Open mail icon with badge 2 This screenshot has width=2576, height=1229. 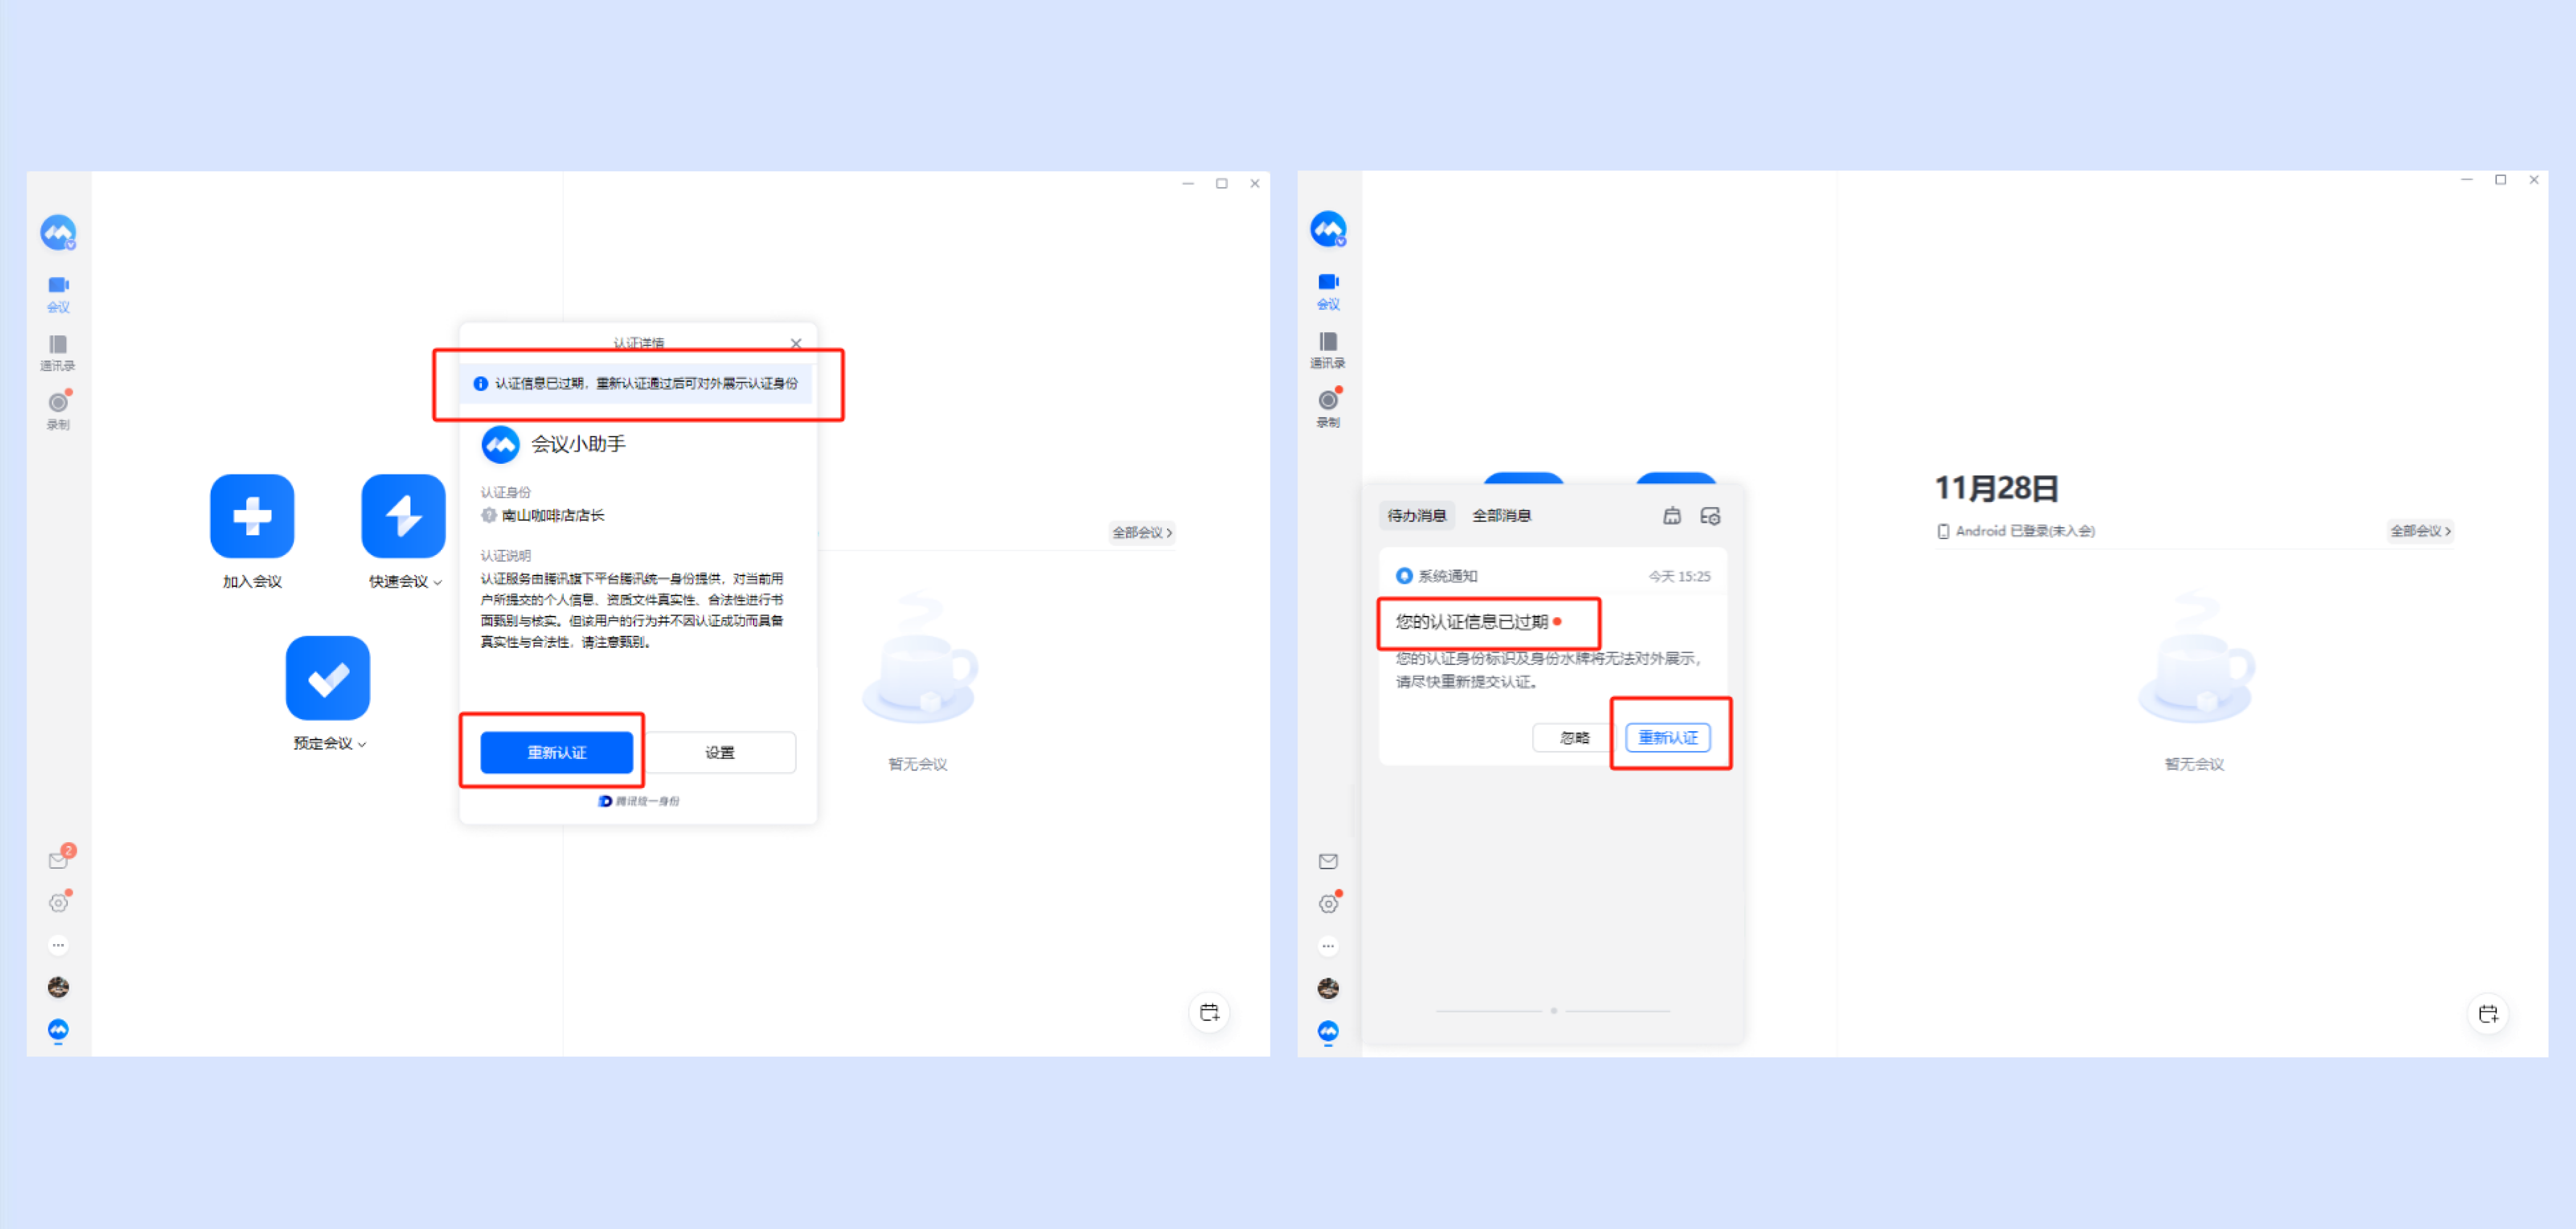[59, 859]
